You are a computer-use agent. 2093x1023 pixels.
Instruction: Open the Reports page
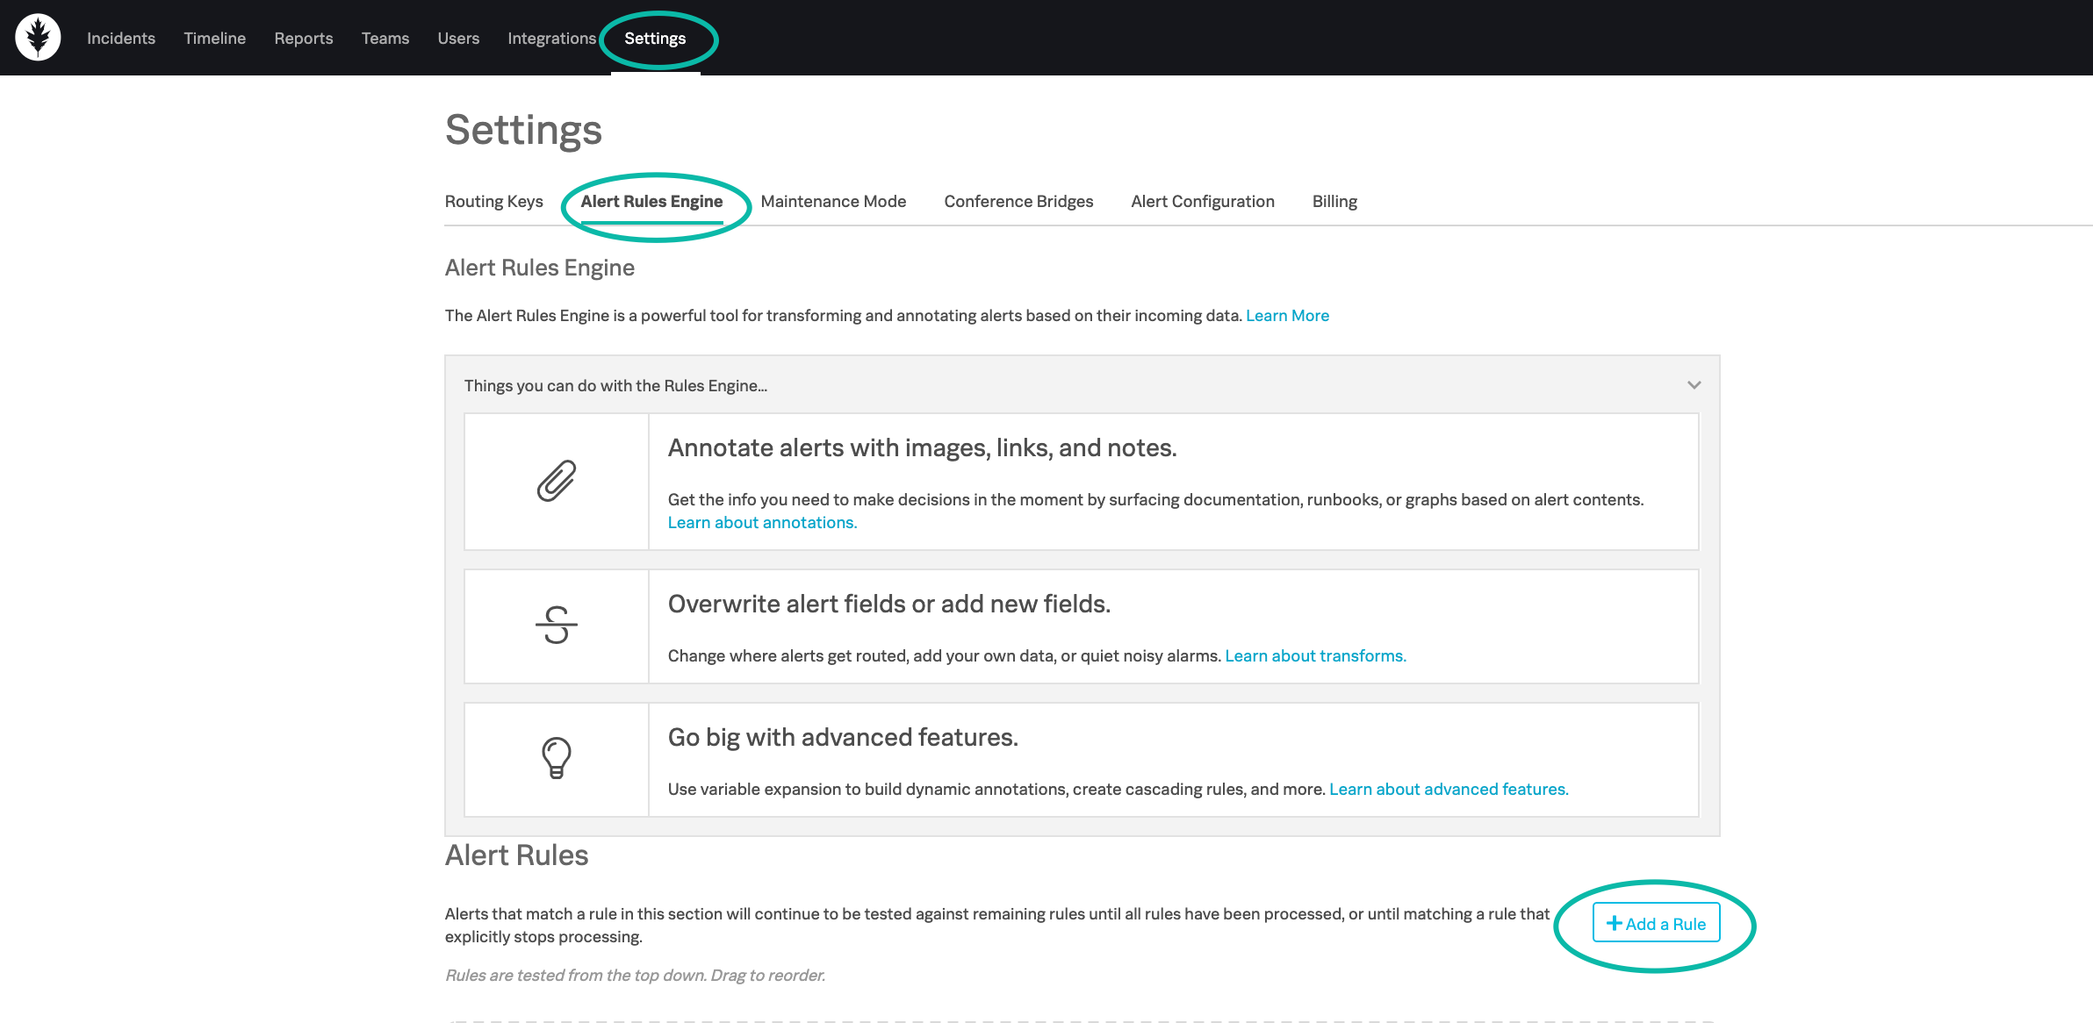[x=303, y=38]
